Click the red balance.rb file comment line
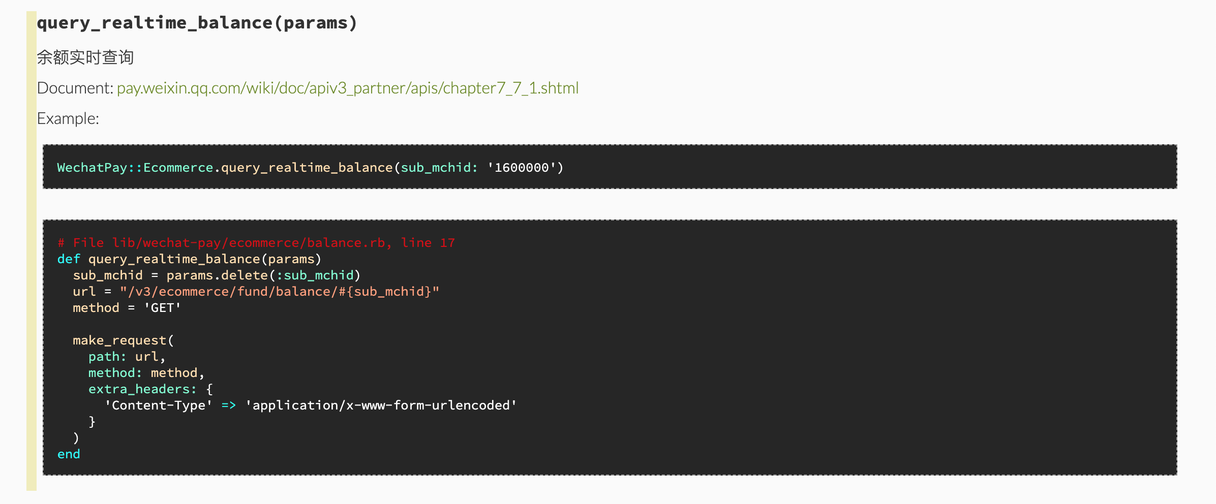Screen dimensions: 1216x504 point(256,243)
